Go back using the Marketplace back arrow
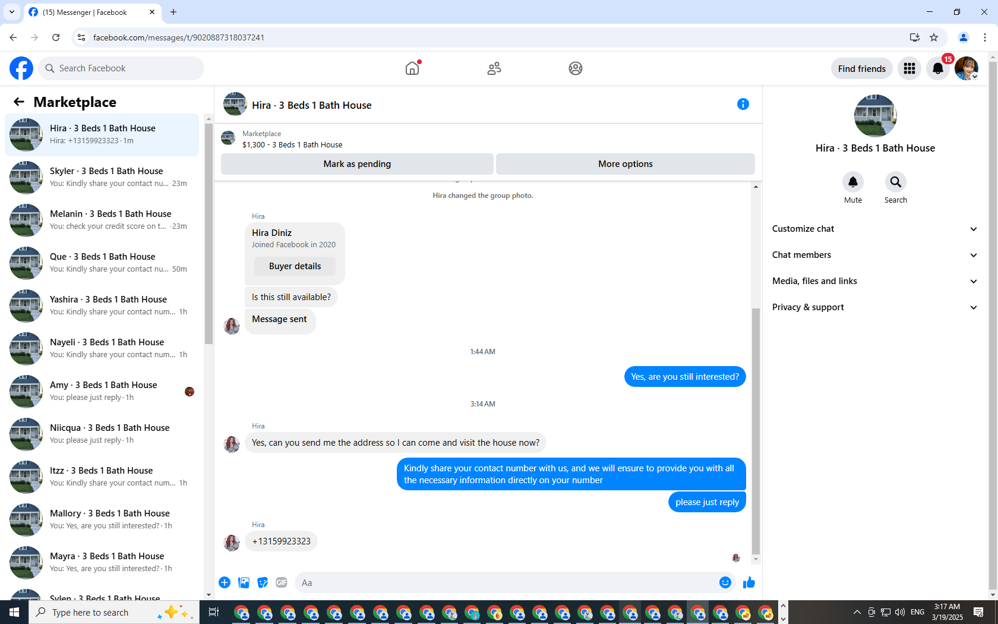Screen dimensions: 998x624 (x=19, y=102)
